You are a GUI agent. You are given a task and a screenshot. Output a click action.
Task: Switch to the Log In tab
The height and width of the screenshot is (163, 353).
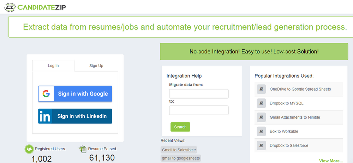click(x=53, y=66)
